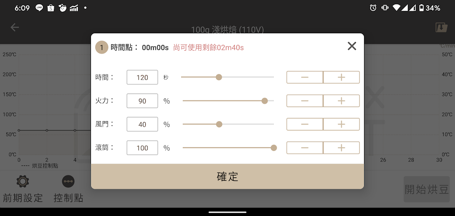
Task: Click the 火力 input field showing 90
Action: point(142,101)
